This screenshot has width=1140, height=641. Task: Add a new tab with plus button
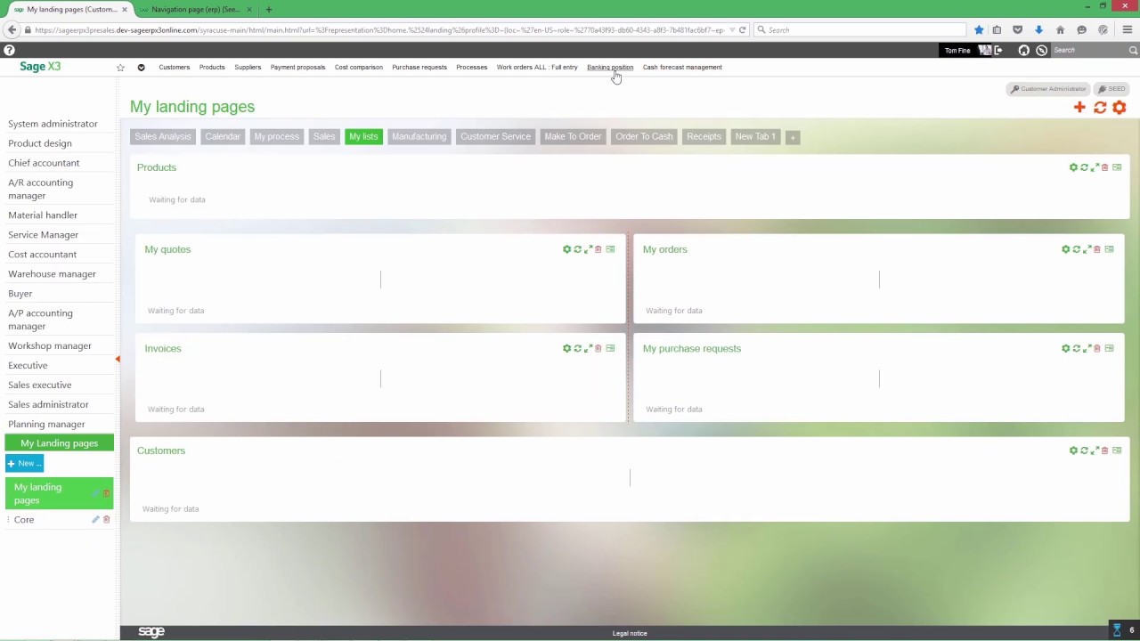point(793,137)
